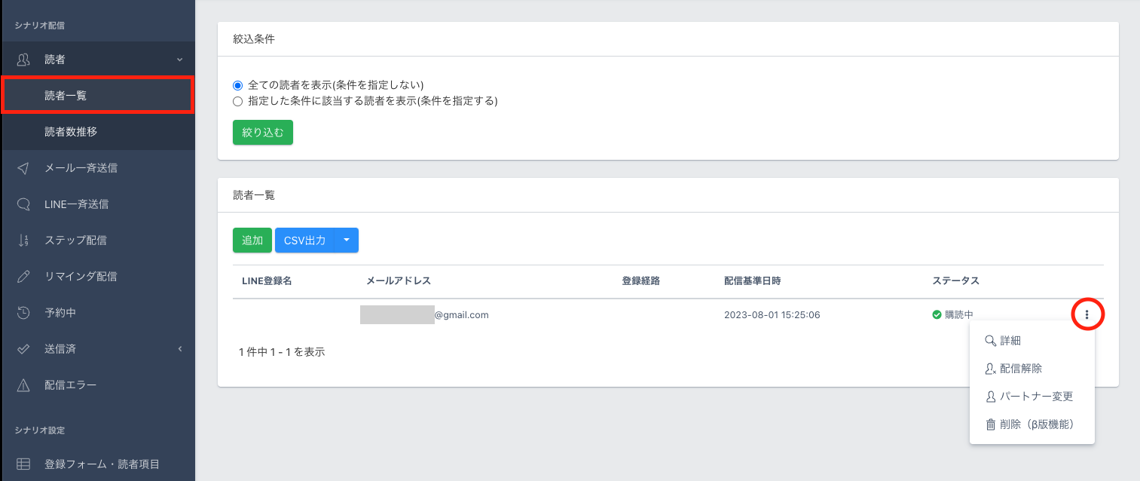
Task: Click the paper plane icon for メール一斉送信
Action: [23, 168]
